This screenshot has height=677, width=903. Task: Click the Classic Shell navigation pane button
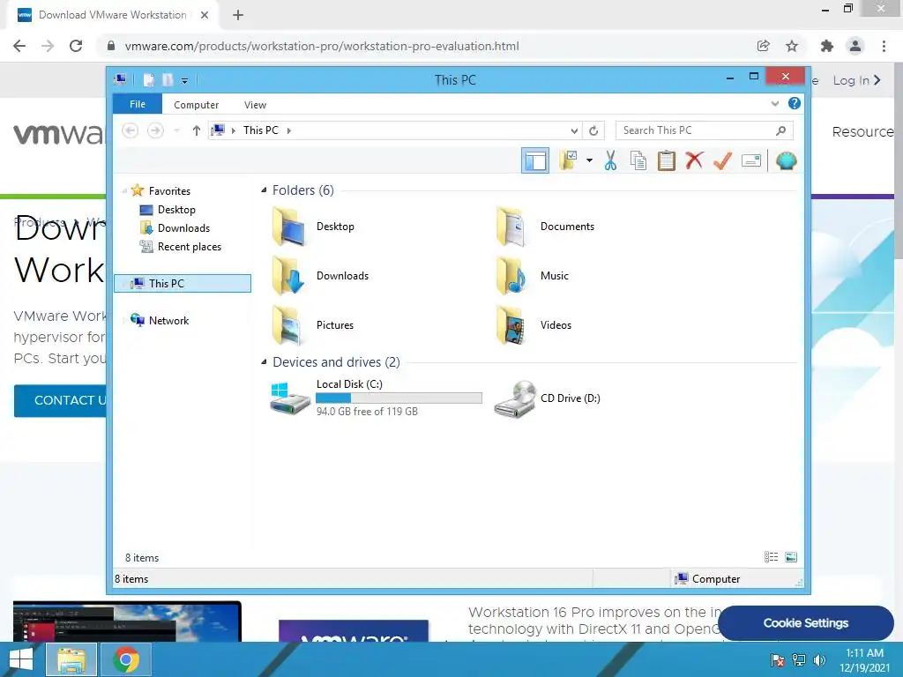coord(535,160)
